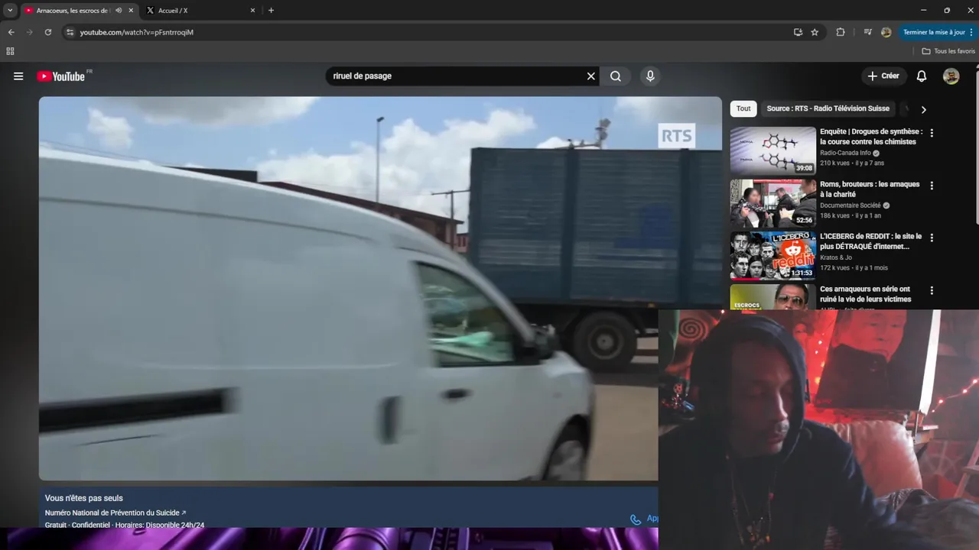The height and width of the screenshot is (550, 979).
Task: Open 'Drogues de synthèse' video thumbnail
Action: [772, 150]
